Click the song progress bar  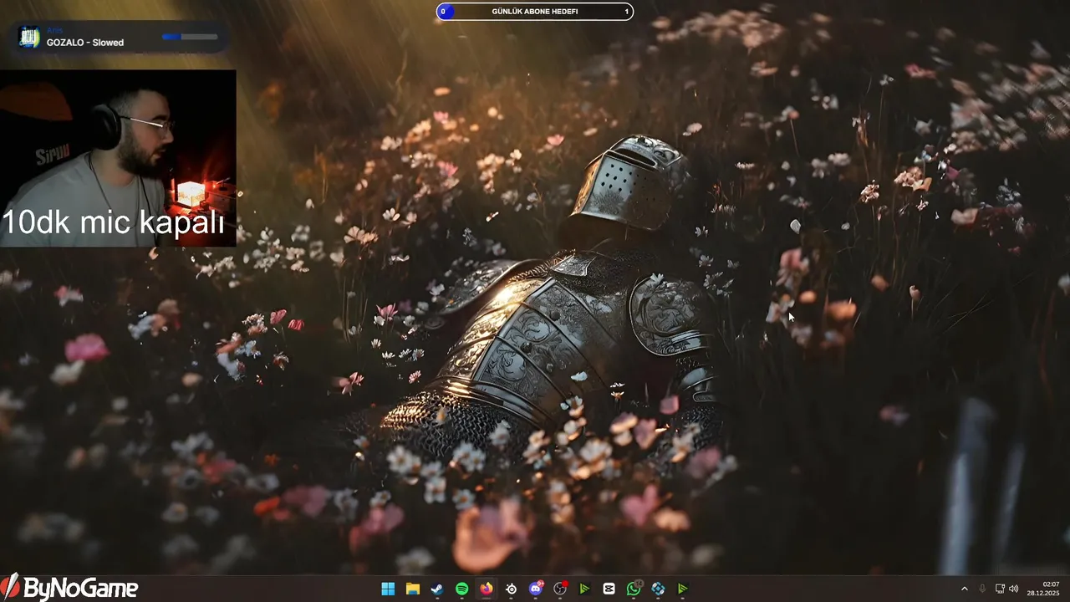[x=190, y=37]
